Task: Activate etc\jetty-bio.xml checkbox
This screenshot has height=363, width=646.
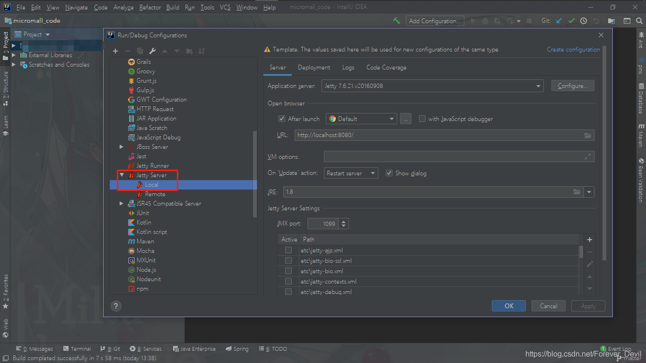Action: coord(288,271)
